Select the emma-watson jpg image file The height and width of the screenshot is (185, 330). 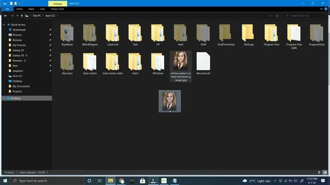coord(180,66)
